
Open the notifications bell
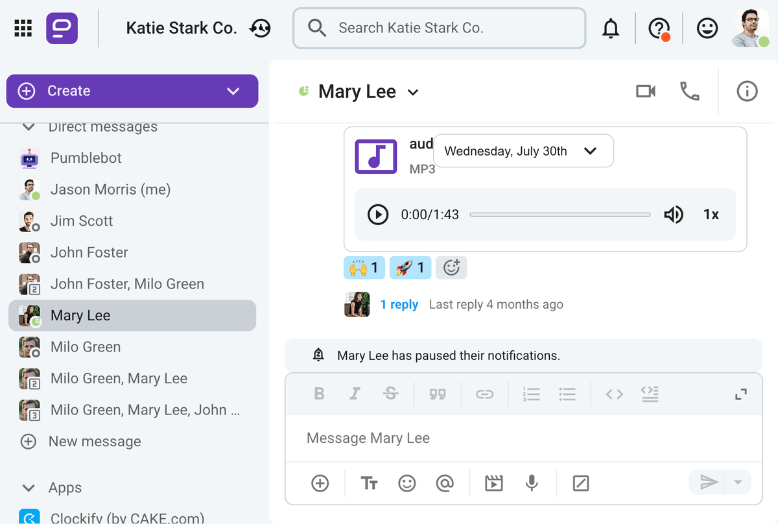(611, 29)
